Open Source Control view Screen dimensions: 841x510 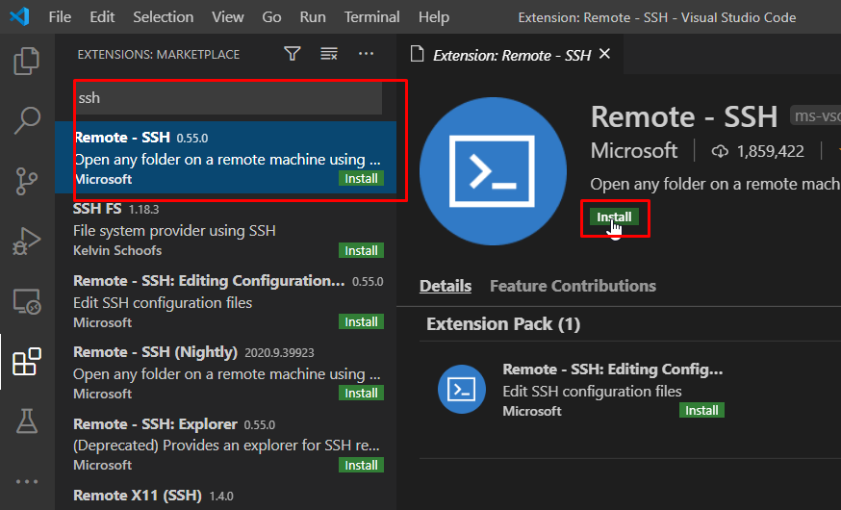coord(26,181)
